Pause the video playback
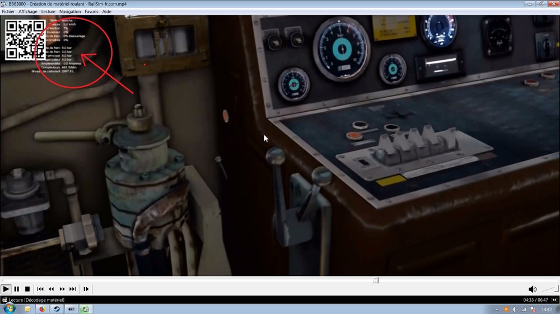 pos(17,289)
